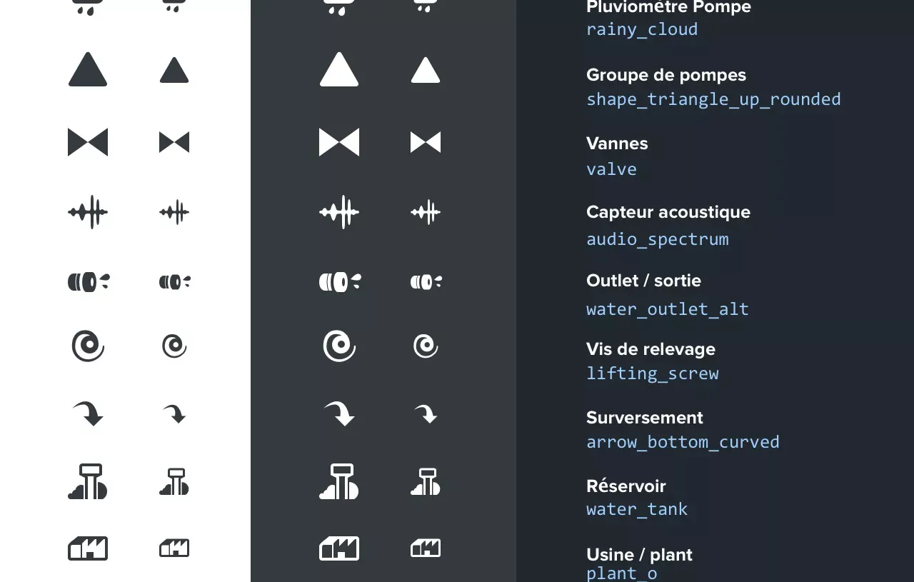Click the large dark audio spectrum waveform icon
Screen dimensions: 914x582
pos(88,212)
